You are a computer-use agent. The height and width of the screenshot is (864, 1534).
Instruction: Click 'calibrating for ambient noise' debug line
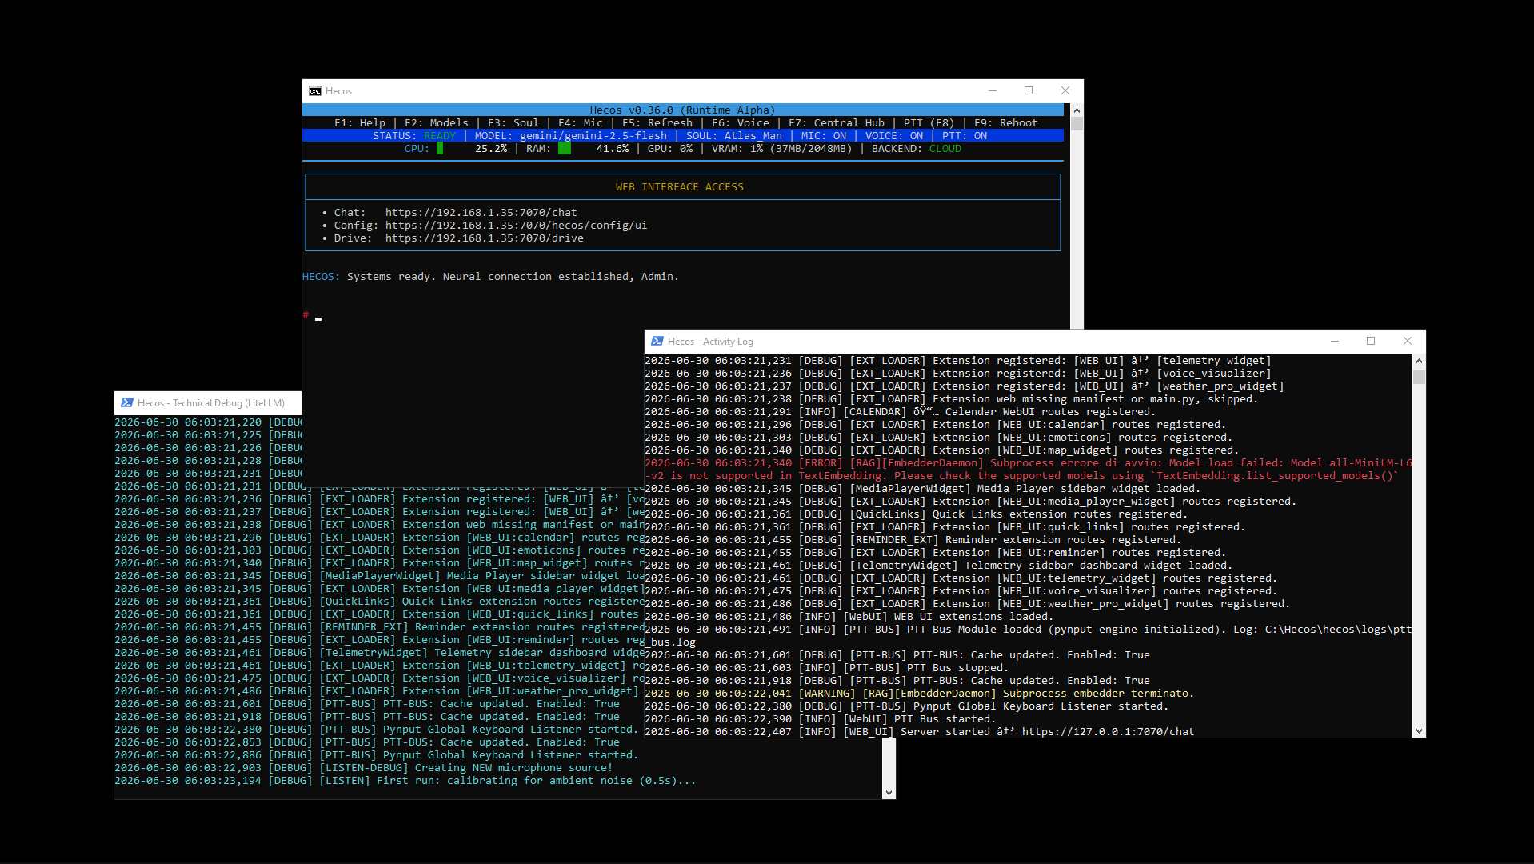(405, 781)
